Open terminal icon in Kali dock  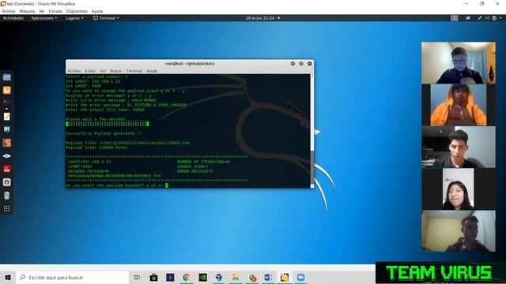[x=7, y=102]
